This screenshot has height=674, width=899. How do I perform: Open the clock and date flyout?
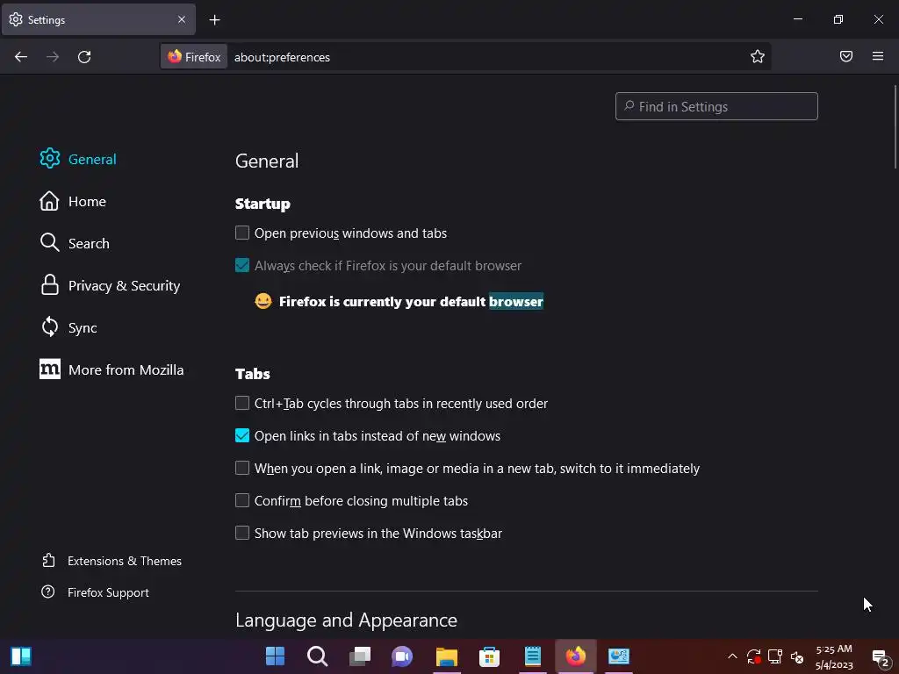click(x=834, y=656)
